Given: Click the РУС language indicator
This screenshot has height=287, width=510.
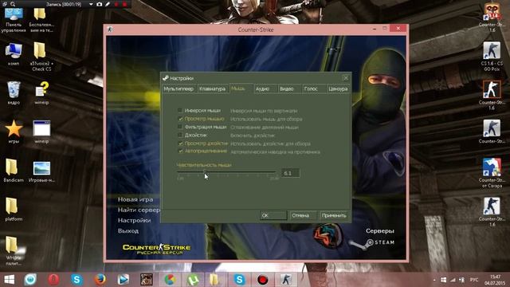Looking at the screenshot, I should click(474, 280).
